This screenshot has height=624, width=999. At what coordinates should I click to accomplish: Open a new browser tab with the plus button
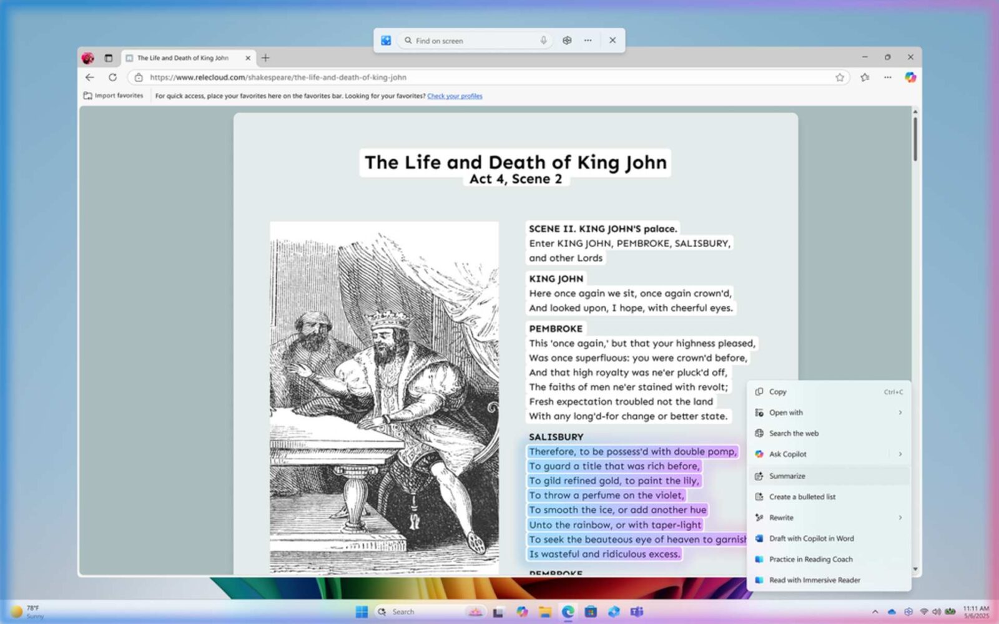pos(266,57)
